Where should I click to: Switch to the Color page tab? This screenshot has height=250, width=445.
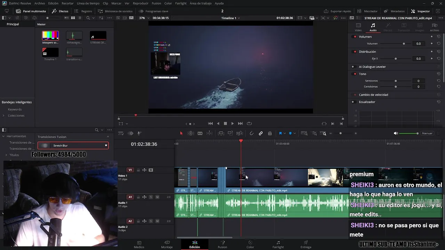click(x=250, y=244)
